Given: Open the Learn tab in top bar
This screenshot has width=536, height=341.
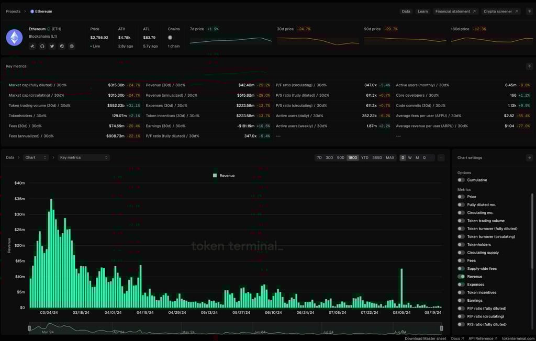Looking at the screenshot, I should tap(423, 12).
